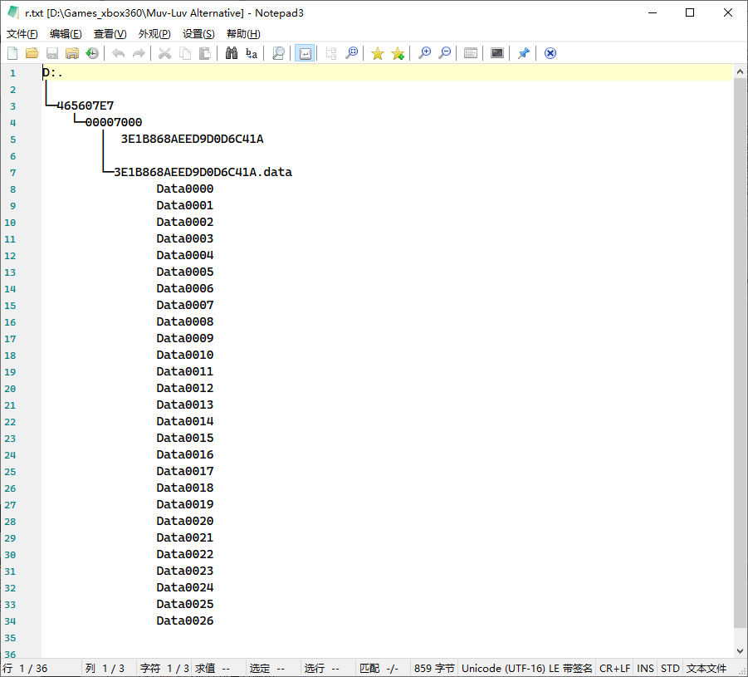Click the blue circled X exit icon
The image size is (748, 677).
point(550,53)
